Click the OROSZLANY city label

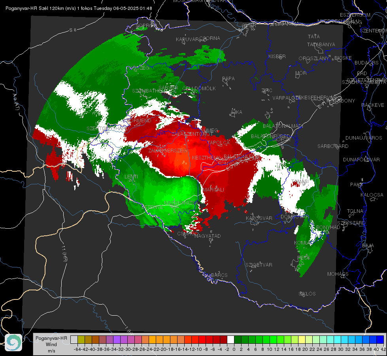click(314, 58)
